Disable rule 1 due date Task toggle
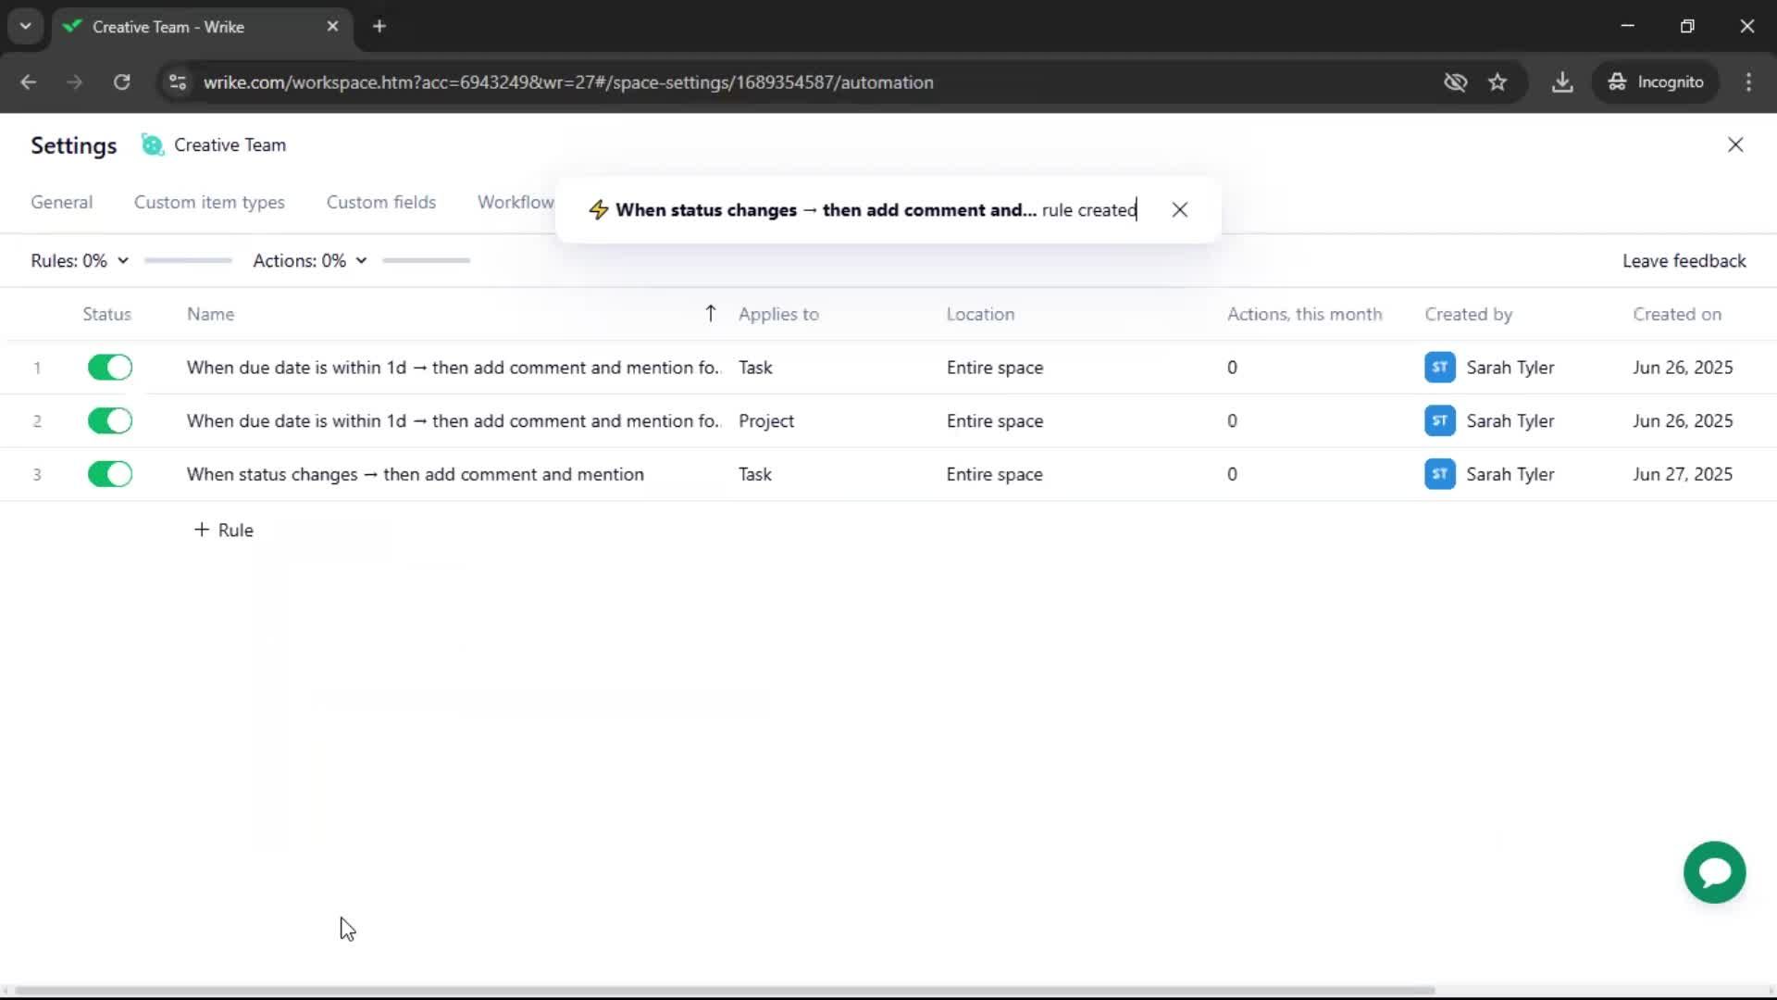1777x1000 pixels. pos(110,368)
